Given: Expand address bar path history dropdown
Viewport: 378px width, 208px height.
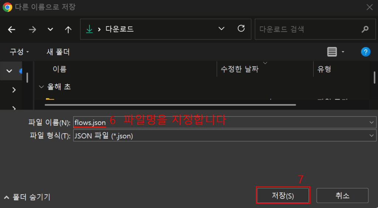Looking at the screenshot, I should pos(221,29).
